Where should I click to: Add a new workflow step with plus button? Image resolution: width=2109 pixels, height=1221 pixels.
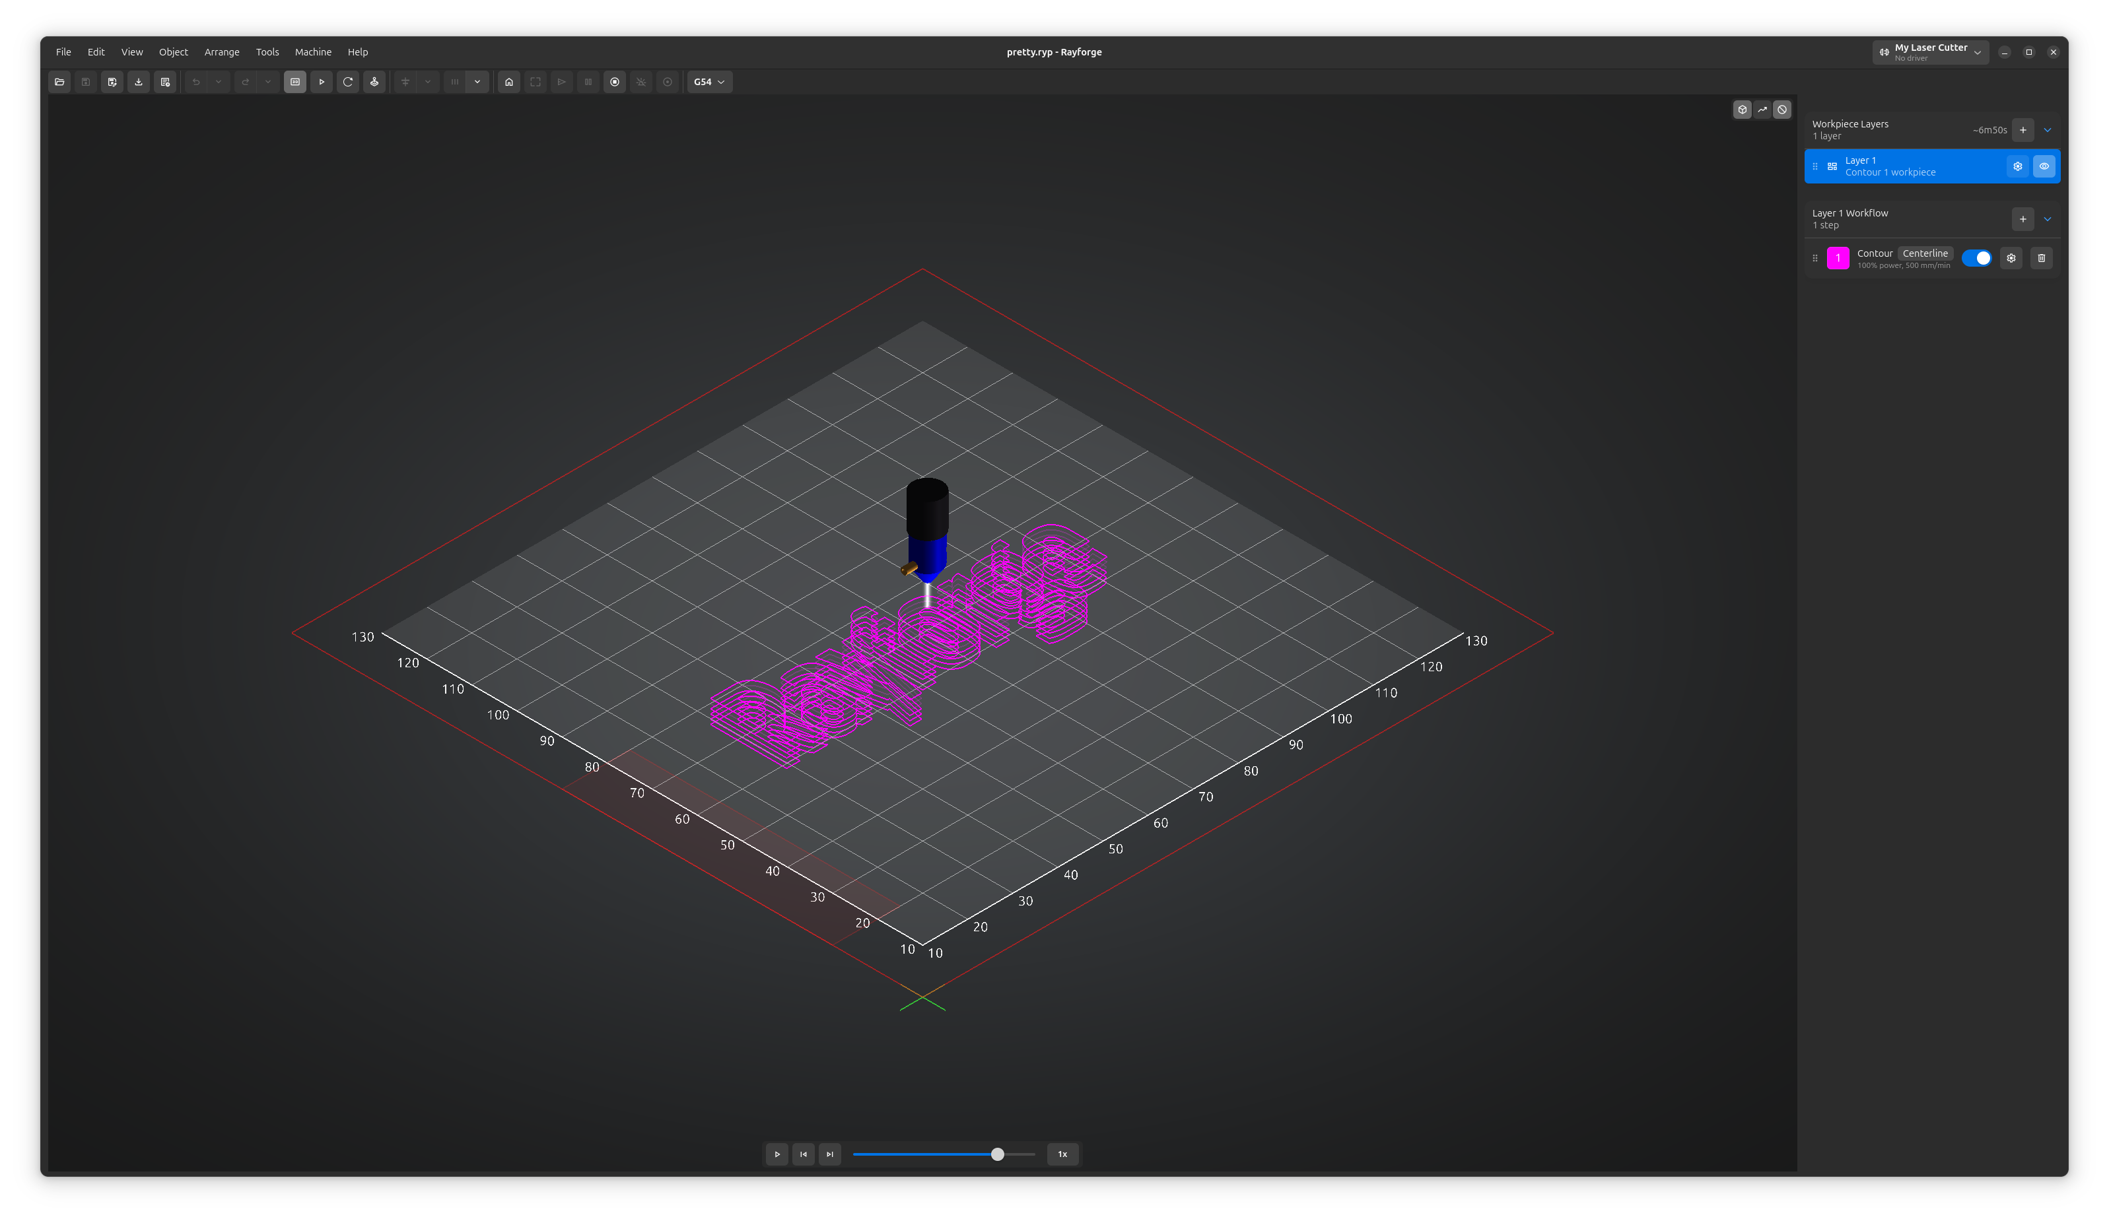click(x=2023, y=218)
